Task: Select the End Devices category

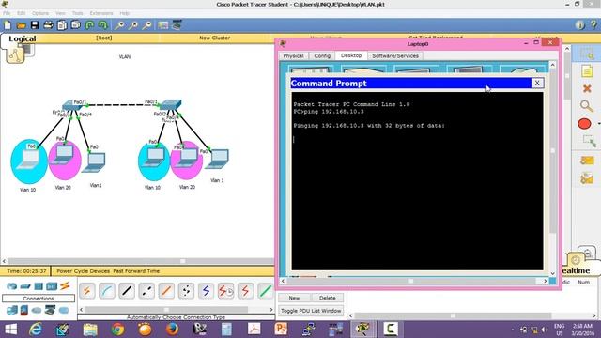Action: (12, 310)
